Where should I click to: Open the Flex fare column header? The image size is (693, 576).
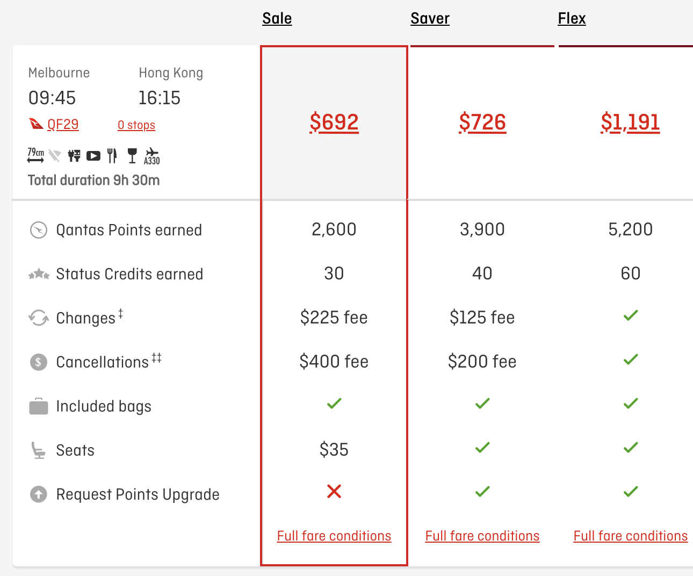(572, 18)
